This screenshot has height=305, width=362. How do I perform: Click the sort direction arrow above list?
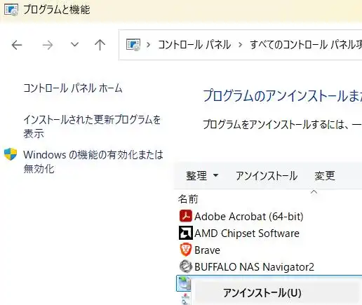tap(314, 192)
